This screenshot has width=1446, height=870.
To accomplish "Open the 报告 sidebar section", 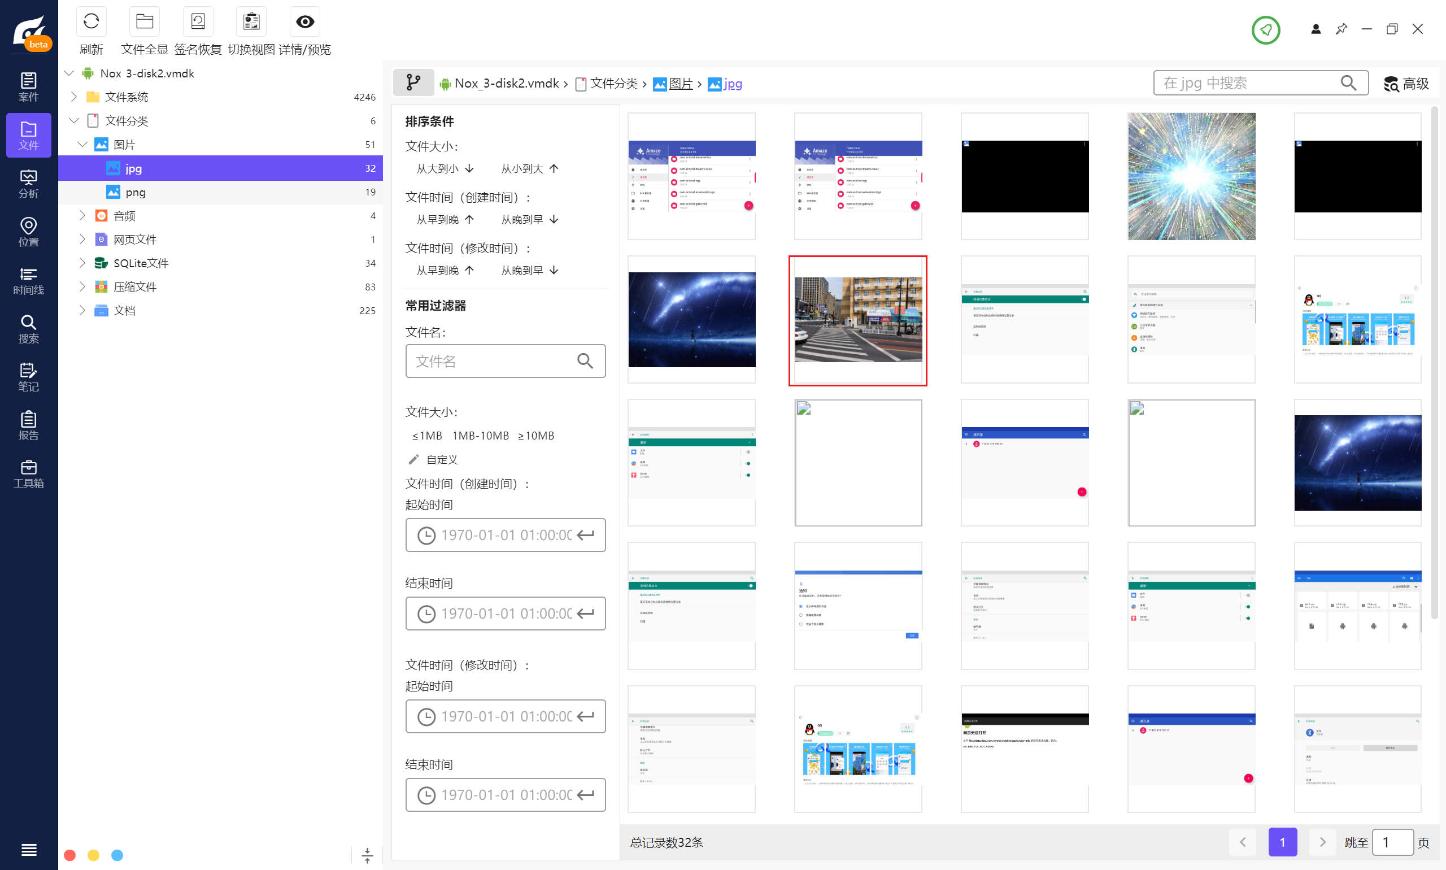I will (x=29, y=425).
